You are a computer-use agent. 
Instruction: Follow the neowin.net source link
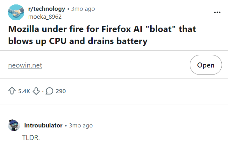[x=25, y=65]
